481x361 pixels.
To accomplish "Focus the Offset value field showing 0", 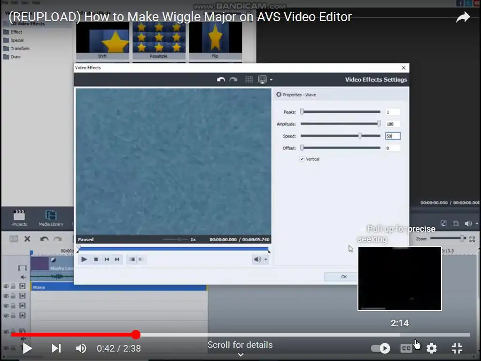I will pos(393,148).
